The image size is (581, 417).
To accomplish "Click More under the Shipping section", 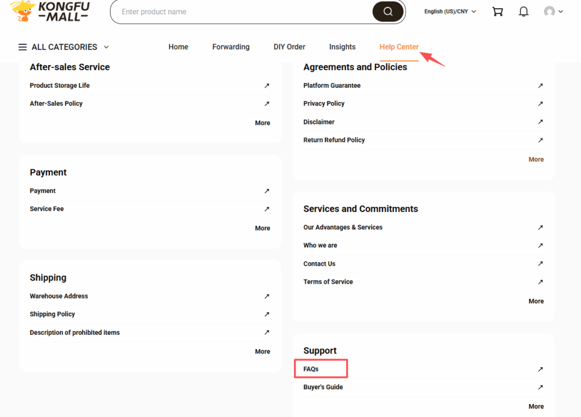I will coord(262,351).
